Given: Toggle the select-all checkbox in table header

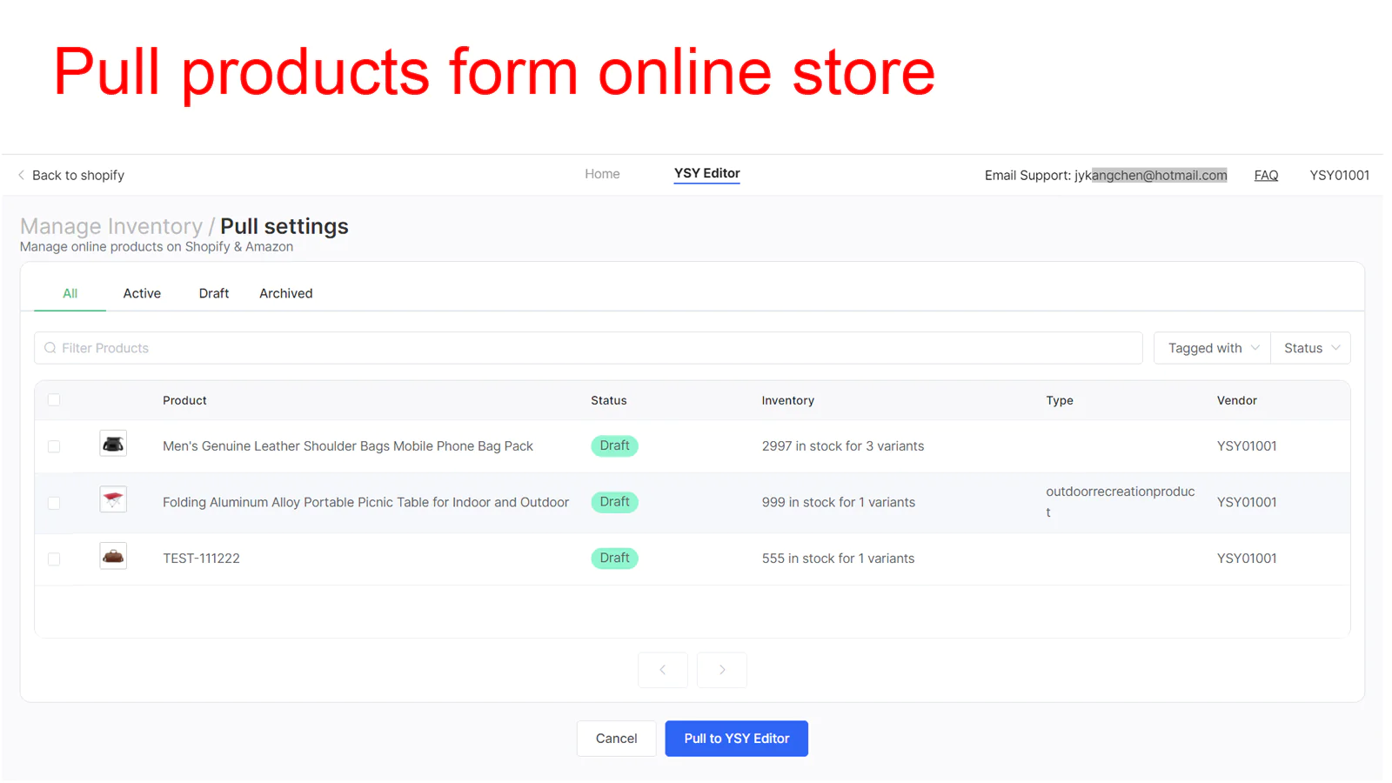Looking at the screenshot, I should point(54,400).
